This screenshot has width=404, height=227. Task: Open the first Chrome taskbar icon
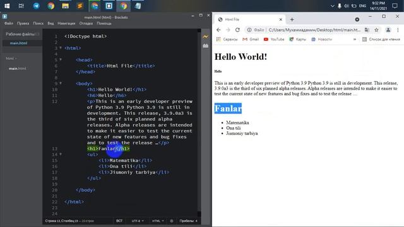click(x=50, y=6)
